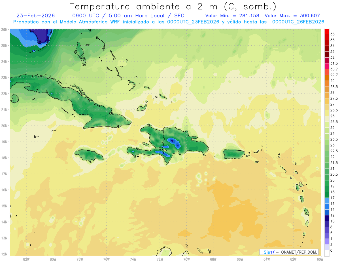340x263 pixels.
Task: Click the legend value '10'
Action: [x=333, y=221]
